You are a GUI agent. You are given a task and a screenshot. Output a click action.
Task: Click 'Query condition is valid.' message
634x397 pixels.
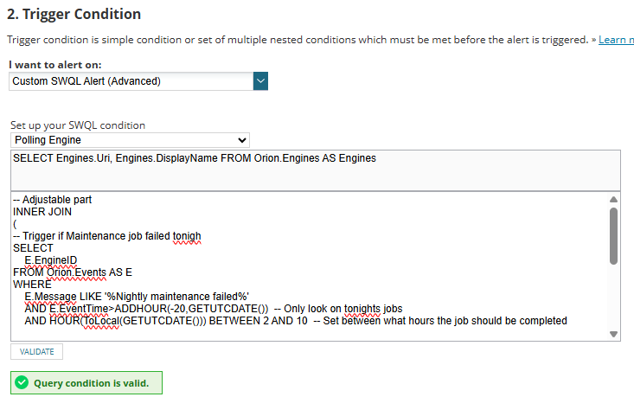[x=92, y=383]
